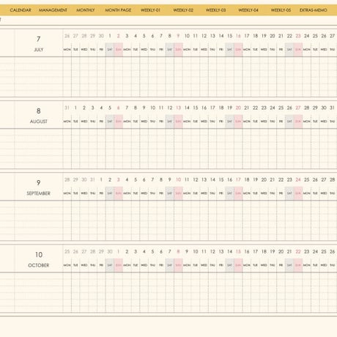Select pink Sunday 8 in the October row
This screenshot has height=337, width=337.
coord(178,251)
